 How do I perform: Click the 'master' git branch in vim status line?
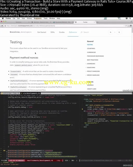(x=21, y=160)
